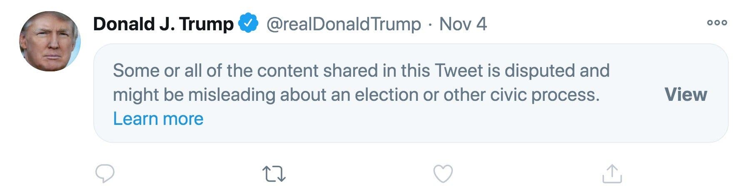Open the Donald J. Trump display name
748x195 pixels.
(x=163, y=24)
